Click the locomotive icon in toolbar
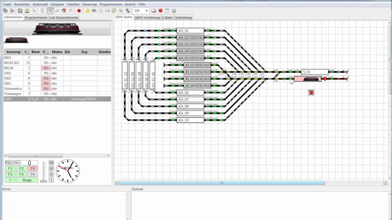392x220 pixels. [94, 11]
